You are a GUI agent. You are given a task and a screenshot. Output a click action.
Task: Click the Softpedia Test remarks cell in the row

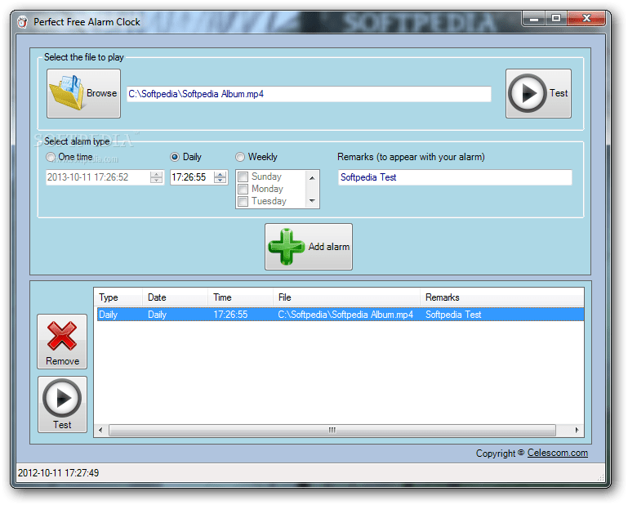tap(453, 315)
